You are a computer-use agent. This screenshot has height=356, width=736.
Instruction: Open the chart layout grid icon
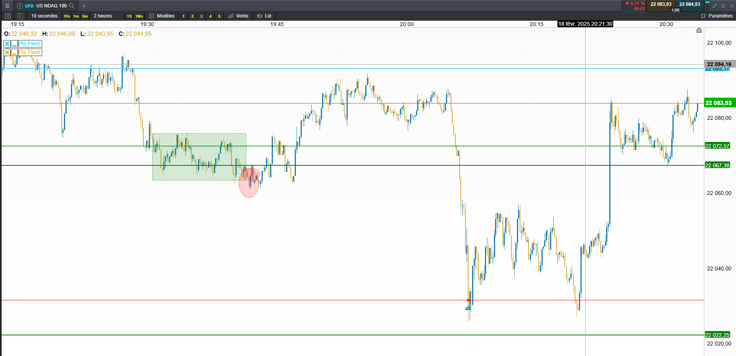pyautogui.click(x=21, y=16)
